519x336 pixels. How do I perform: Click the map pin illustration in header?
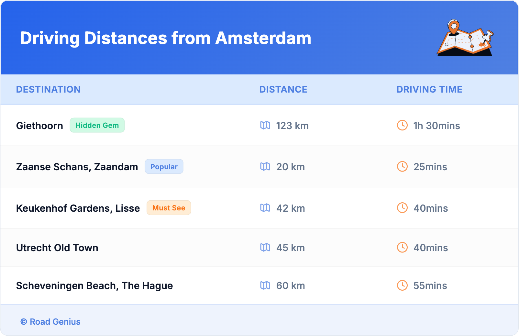pyautogui.click(x=465, y=38)
